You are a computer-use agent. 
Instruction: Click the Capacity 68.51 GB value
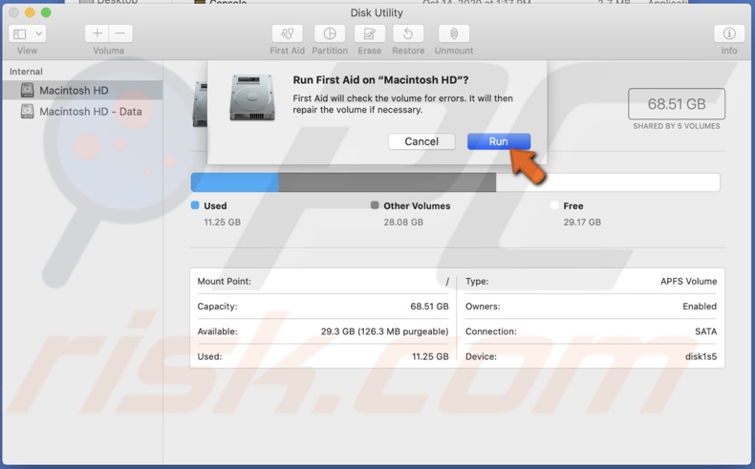(x=429, y=307)
